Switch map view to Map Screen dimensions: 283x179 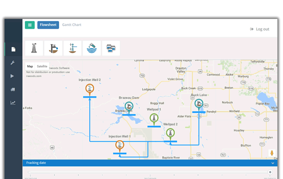click(30, 66)
